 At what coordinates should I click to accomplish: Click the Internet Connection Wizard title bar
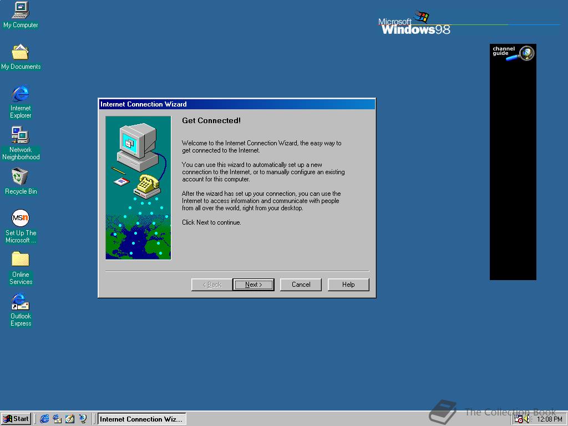(237, 104)
